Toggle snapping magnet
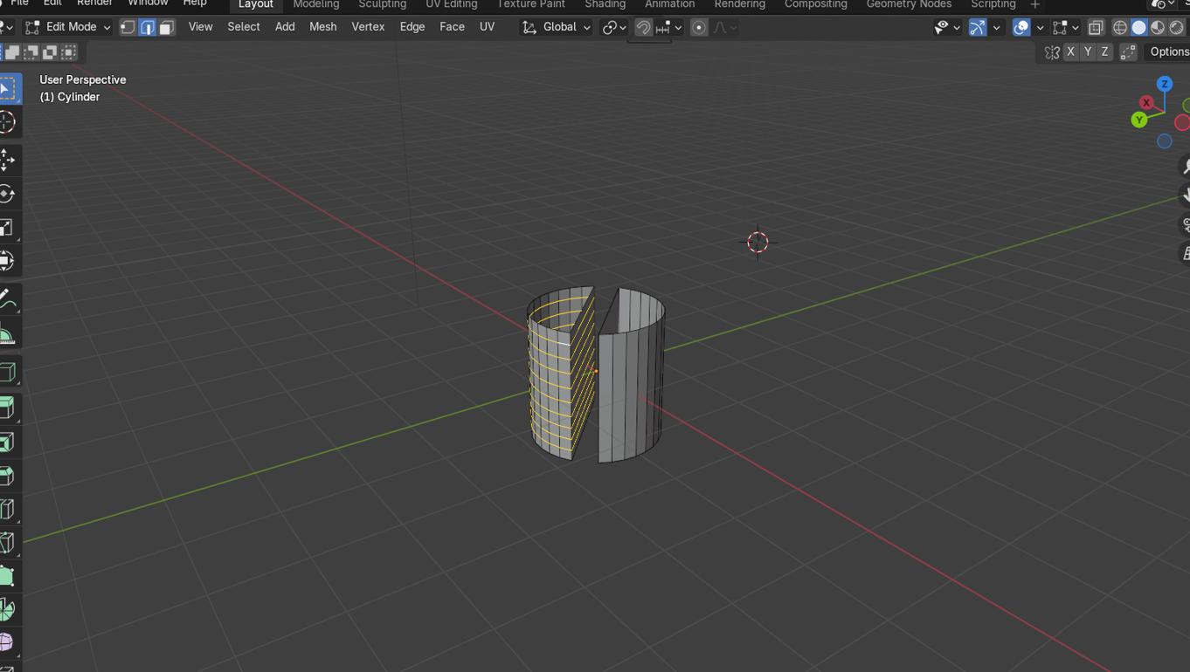Image resolution: width=1190 pixels, height=672 pixels. pyautogui.click(x=643, y=27)
